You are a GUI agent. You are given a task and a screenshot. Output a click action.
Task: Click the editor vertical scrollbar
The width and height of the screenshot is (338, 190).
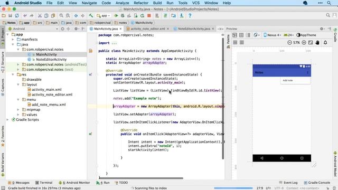(x=223, y=99)
